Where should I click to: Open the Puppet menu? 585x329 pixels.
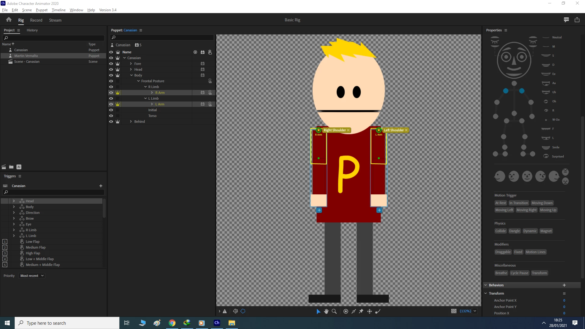[41, 10]
